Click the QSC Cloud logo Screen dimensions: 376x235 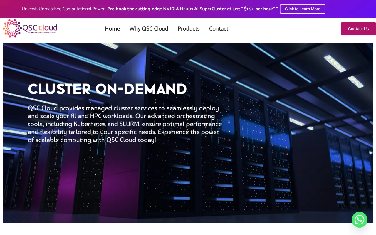30,28
